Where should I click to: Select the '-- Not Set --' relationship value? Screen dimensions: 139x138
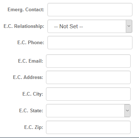coord(68,26)
